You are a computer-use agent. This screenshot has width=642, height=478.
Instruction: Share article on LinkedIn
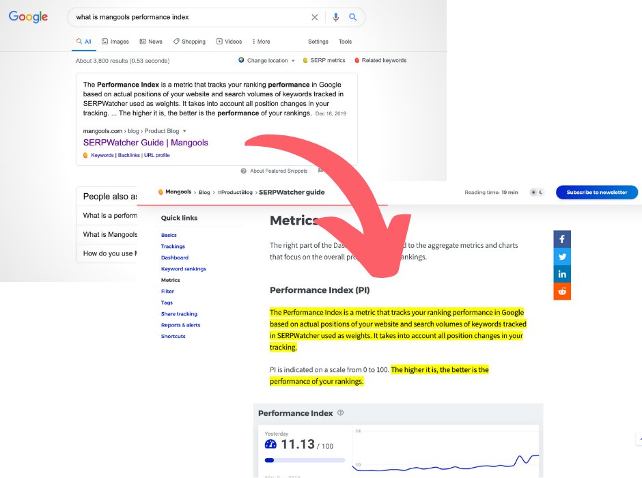[x=562, y=275]
